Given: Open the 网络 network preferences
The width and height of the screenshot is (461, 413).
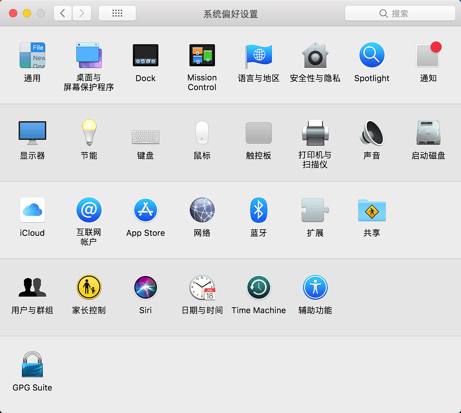Looking at the screenshot, I should click(202, 210).
